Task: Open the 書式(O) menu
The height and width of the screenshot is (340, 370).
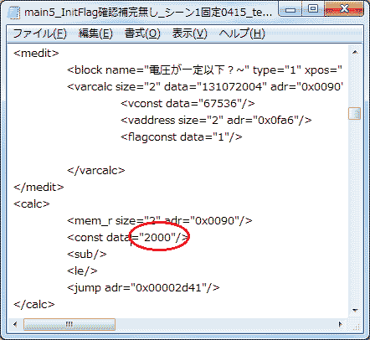Action: (142, 33)
